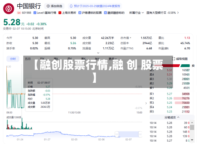Click the 卖4 price 5.31
Viewport: 197px width, 144px height.
point(169,75)
